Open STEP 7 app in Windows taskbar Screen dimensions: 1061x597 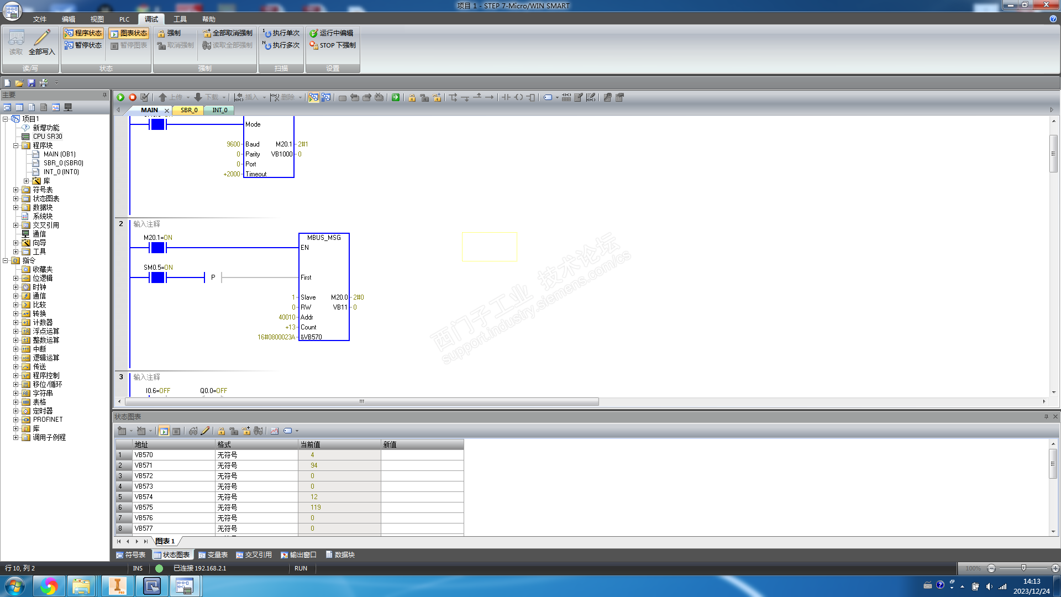184,586
